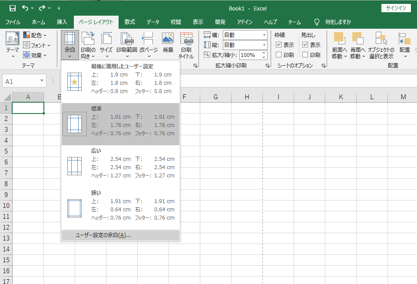Viewport: 417px width, 284px height.
Task: Uncheck the 枠線 表示 checkbox
Action: point(279,45)
